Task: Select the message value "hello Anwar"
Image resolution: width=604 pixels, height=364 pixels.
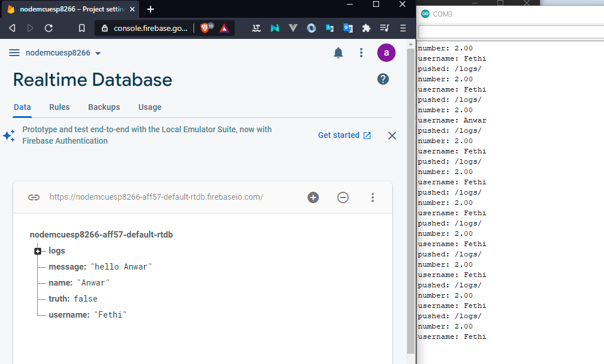Action: [x=121, y=267]
